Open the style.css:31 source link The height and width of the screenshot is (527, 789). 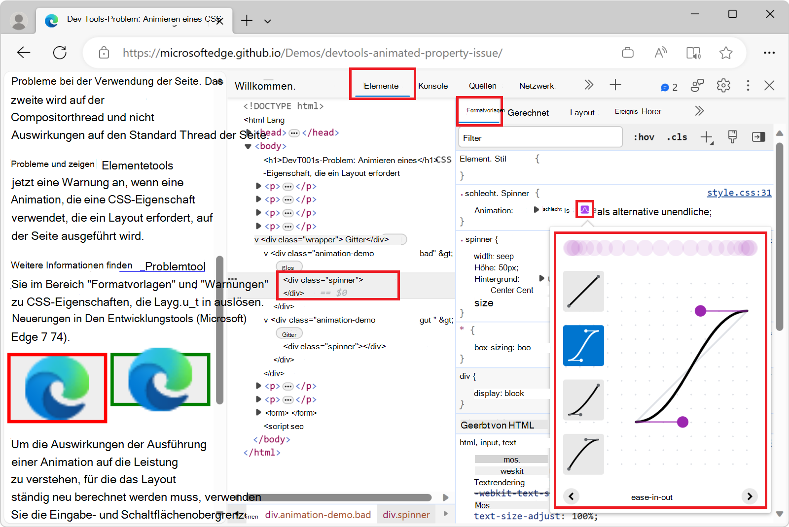point(739,193)
